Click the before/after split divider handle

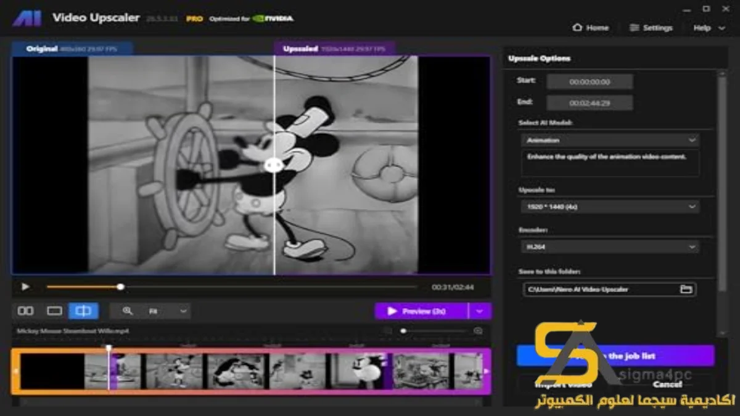pos(274,165)
